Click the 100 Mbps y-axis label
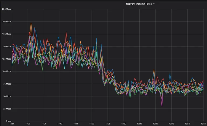Screen dimensions: 207x126 (6, 71)
